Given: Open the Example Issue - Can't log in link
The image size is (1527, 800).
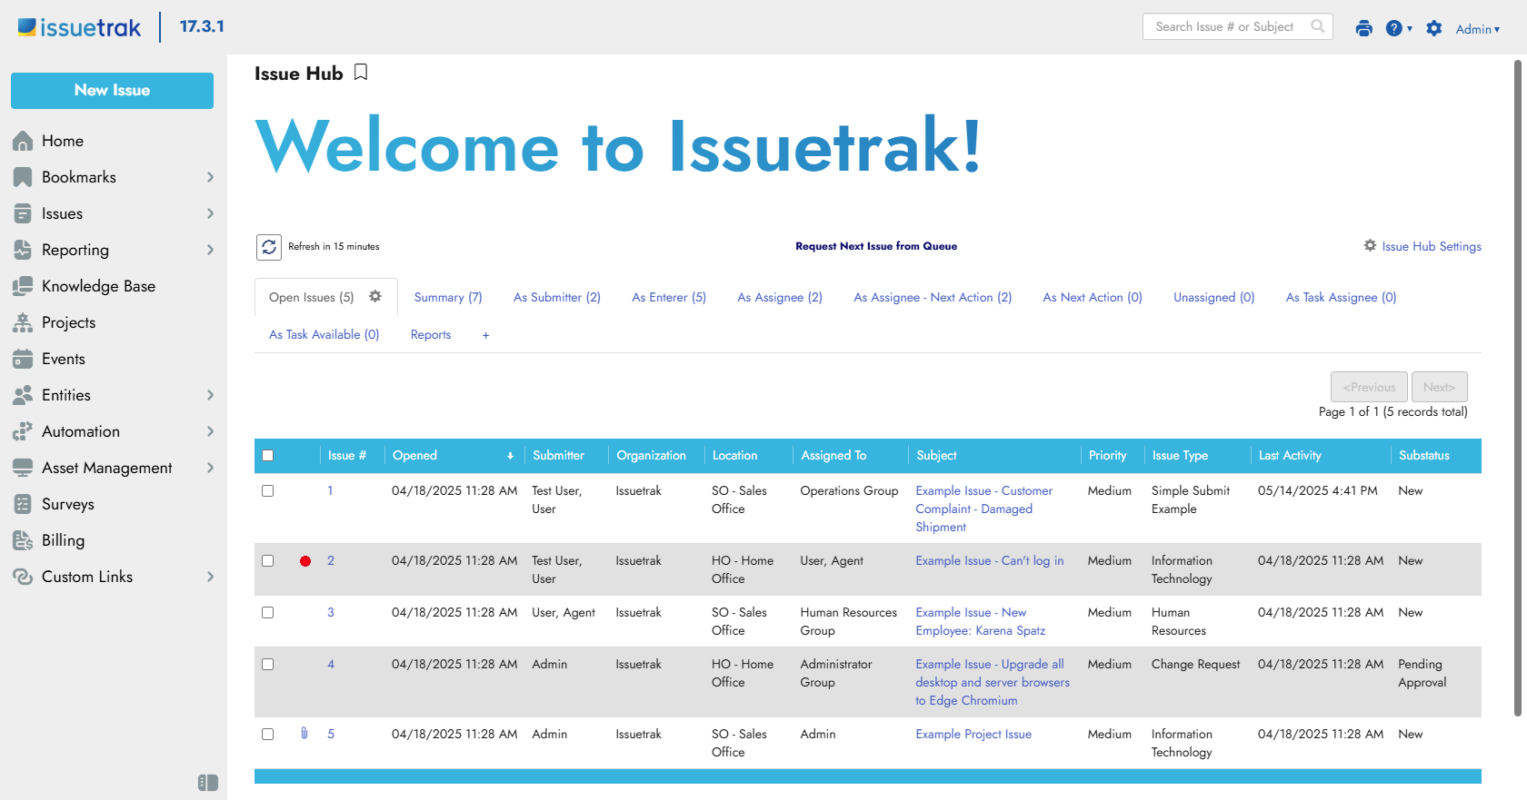Looking at the screenshot, I should click(990, 560).
